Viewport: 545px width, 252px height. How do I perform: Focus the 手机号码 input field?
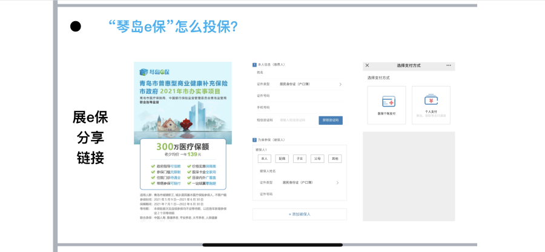pyautogui.click(x=300, y=107)
